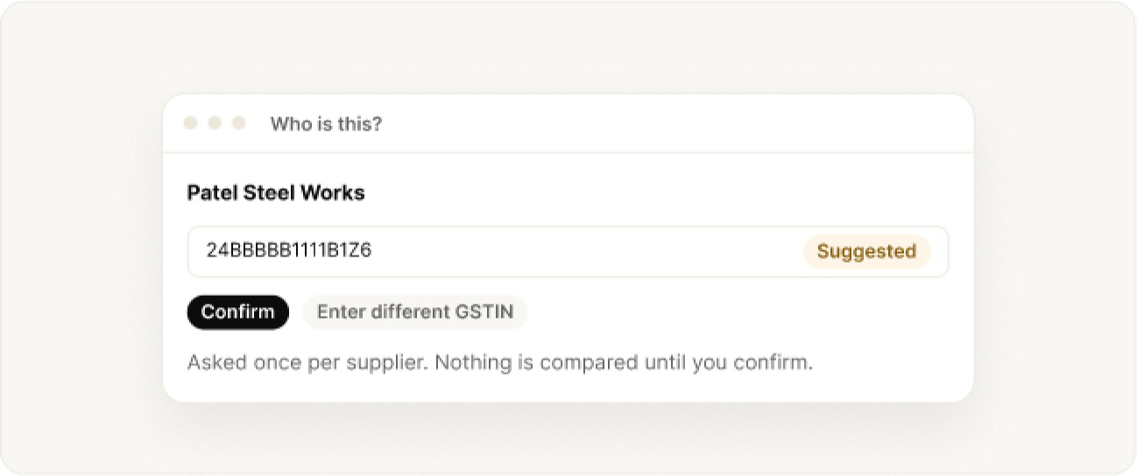Click the empty title bar area right of title

tap(674, 123)
